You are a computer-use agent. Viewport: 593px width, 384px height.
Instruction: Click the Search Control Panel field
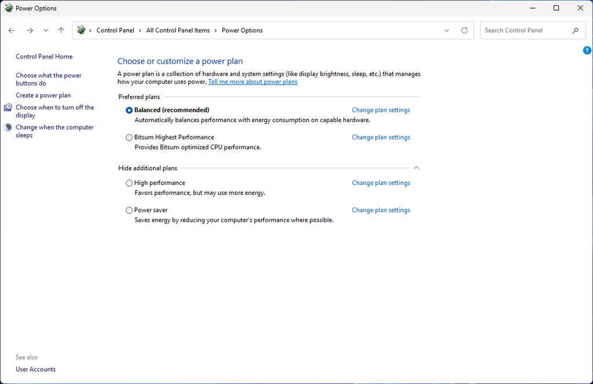click(x=524, y=31)
